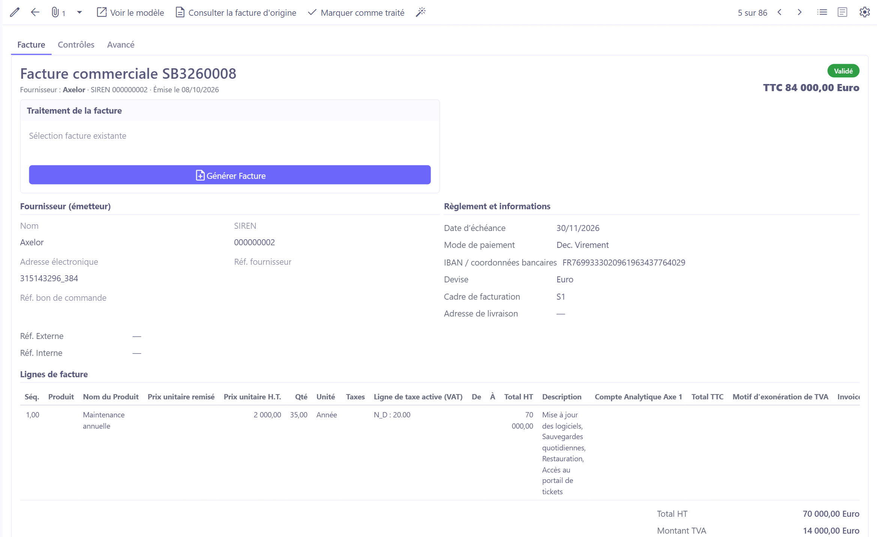
Task: Switch to list view icon
Action: pos(822,12)
